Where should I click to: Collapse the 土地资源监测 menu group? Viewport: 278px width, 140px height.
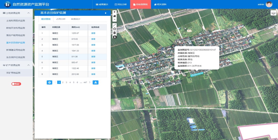pos(28,13)
